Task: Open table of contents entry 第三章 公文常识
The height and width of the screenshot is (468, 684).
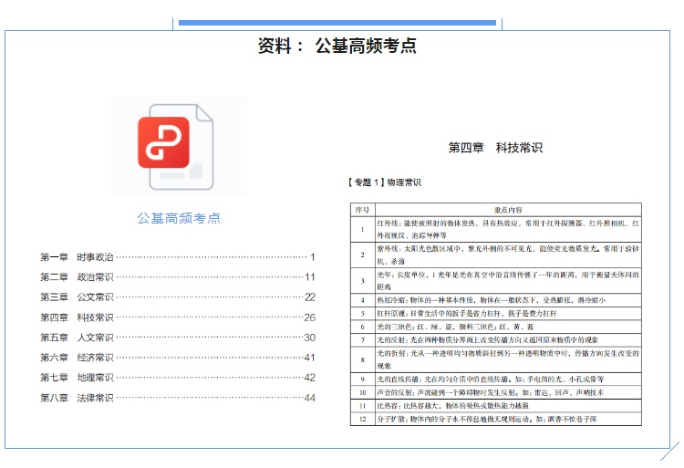Action: click(178, 297)
